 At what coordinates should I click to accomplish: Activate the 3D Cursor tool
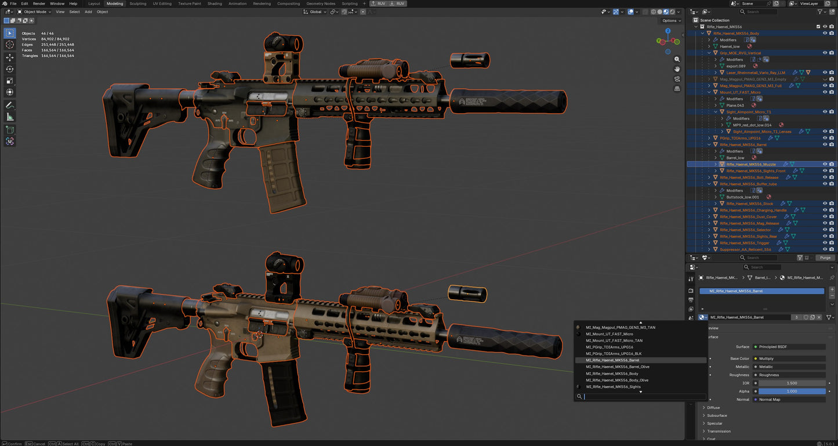(x=10, y=45)
